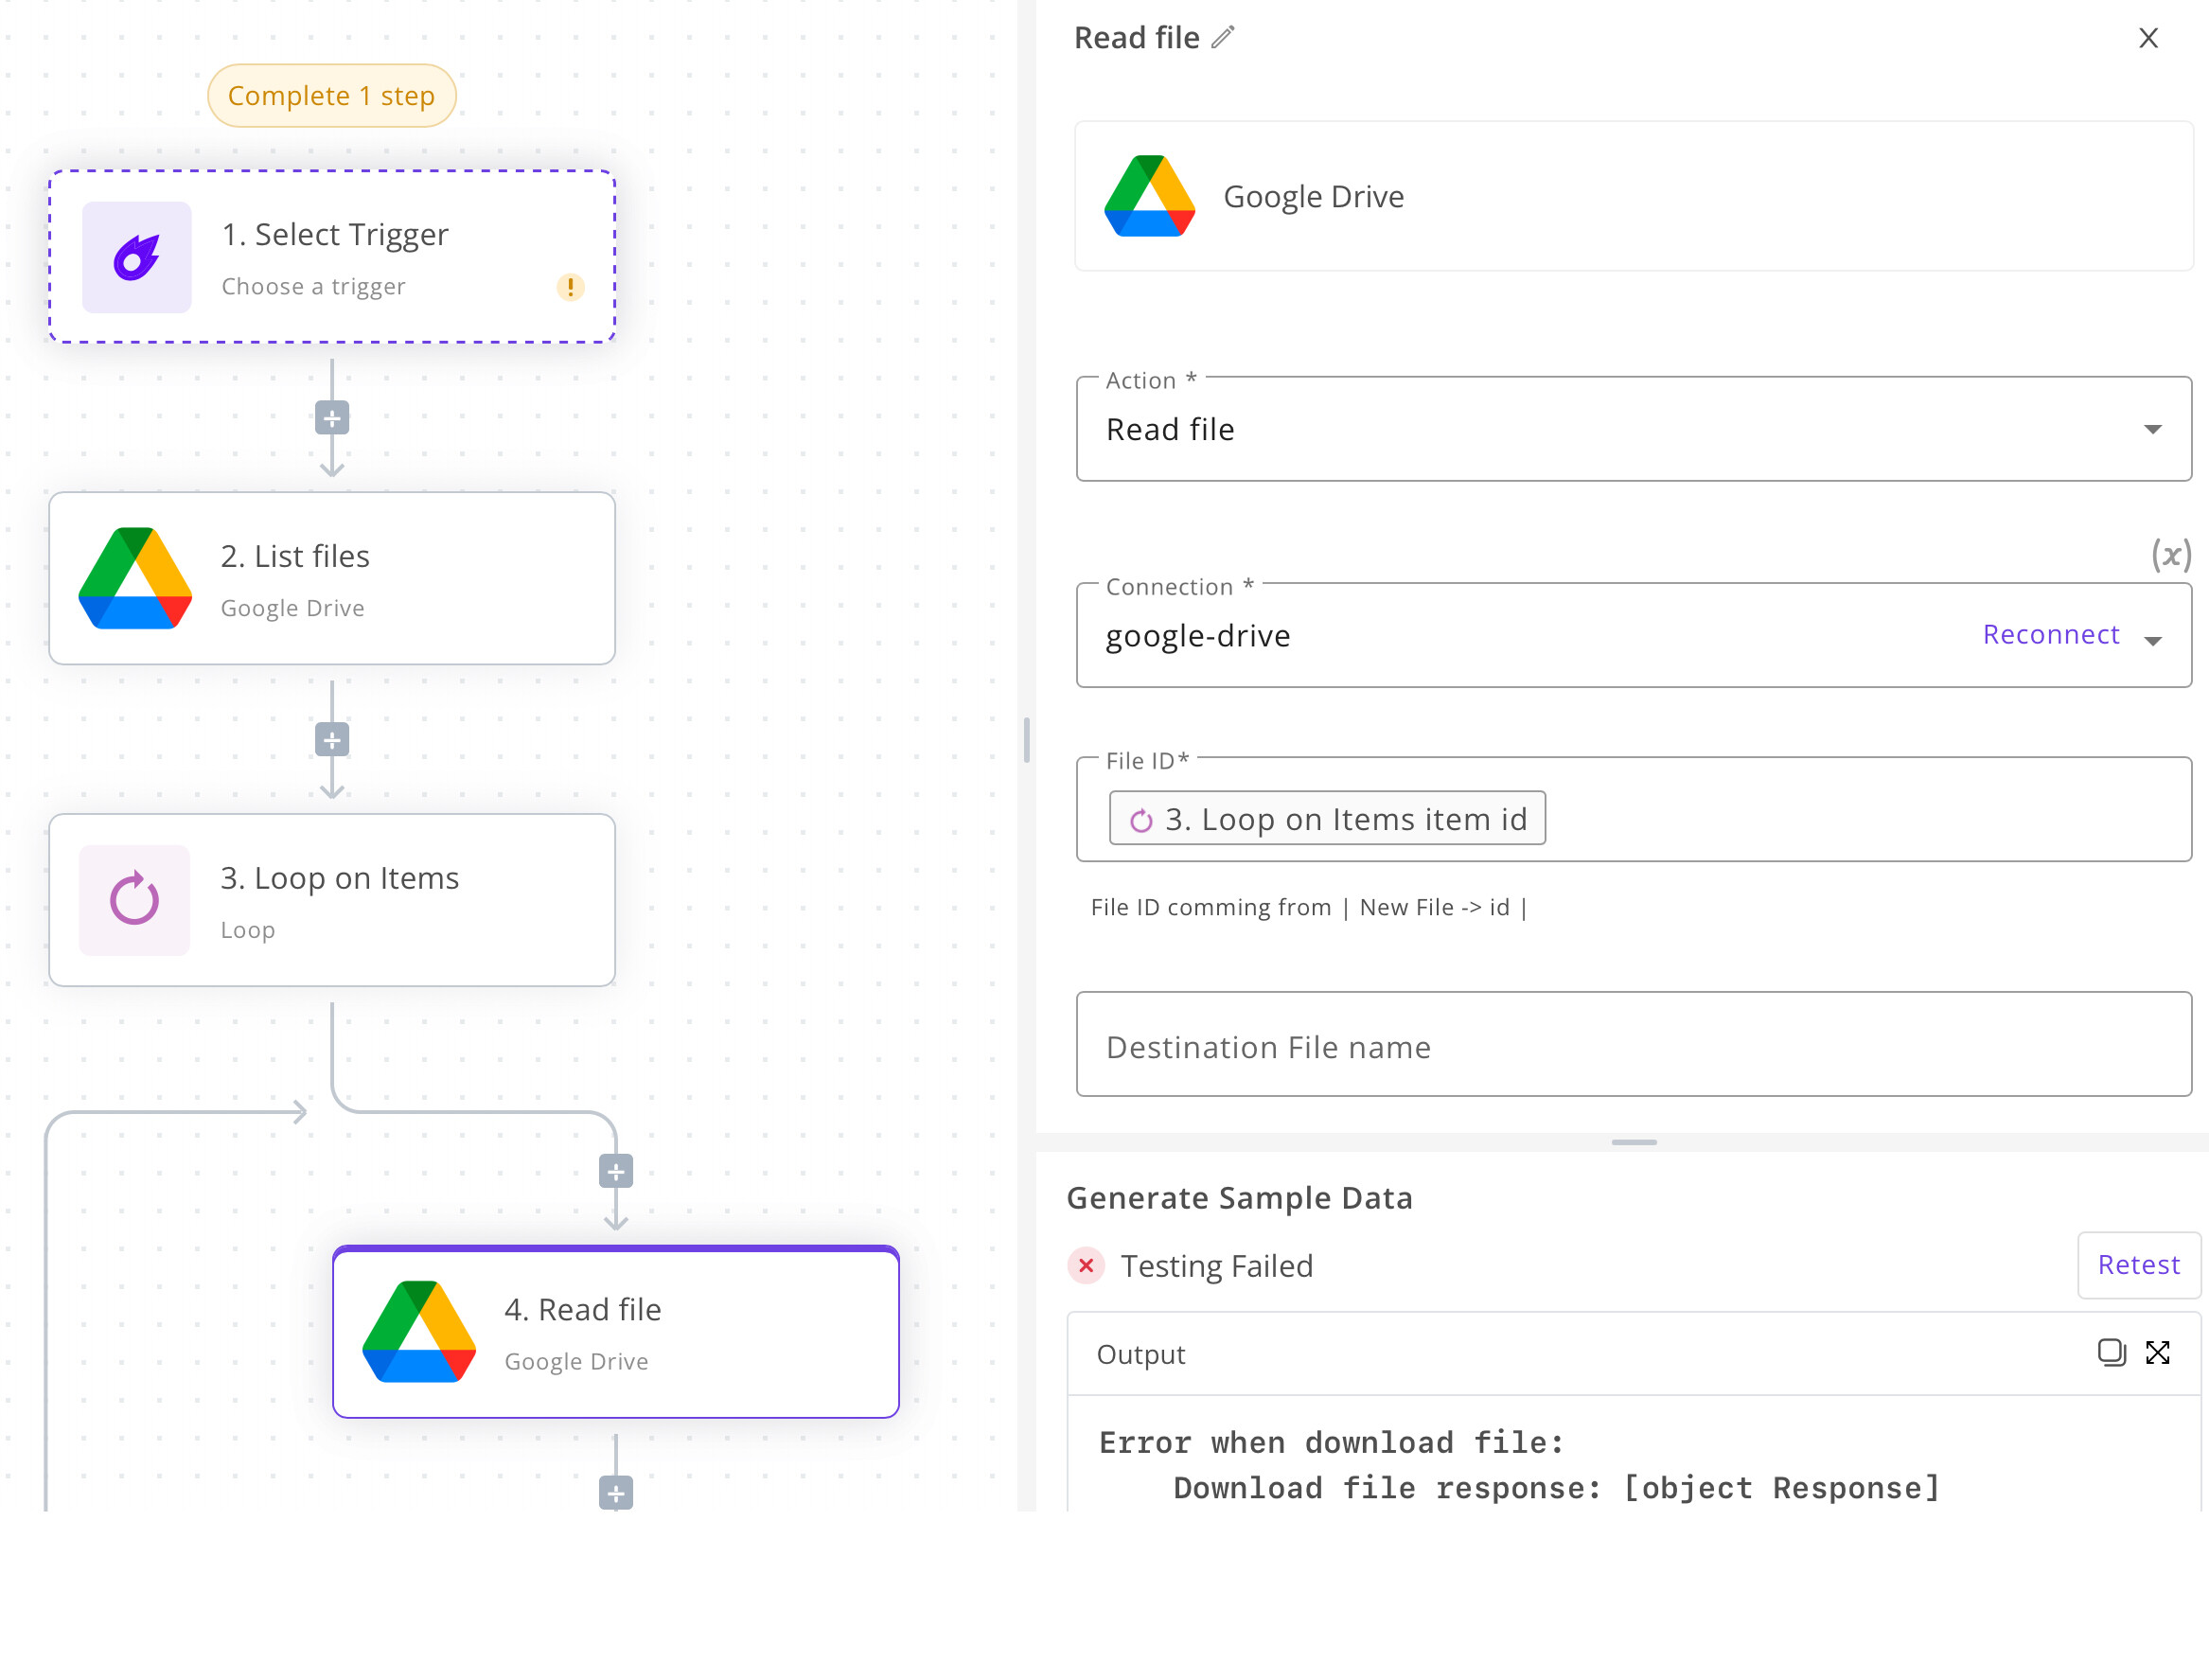This screenshot has height=1680, width=2209.
Task: Click the panel resize handle above Generate Sample Data
Action: pyautogui.click(x=1633, y=1142)
